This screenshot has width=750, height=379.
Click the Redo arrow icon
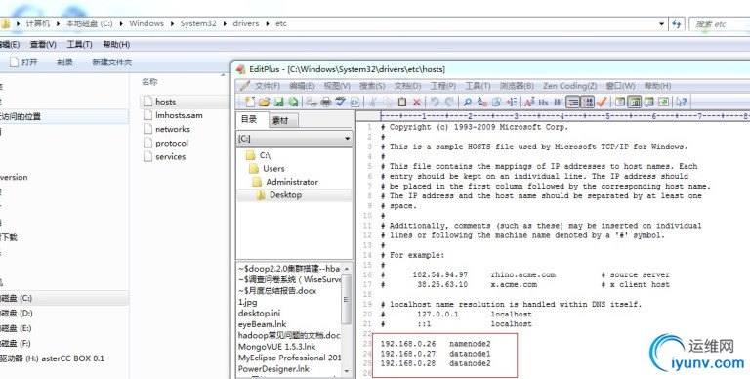pyautogui.click(x=449, y=102)
